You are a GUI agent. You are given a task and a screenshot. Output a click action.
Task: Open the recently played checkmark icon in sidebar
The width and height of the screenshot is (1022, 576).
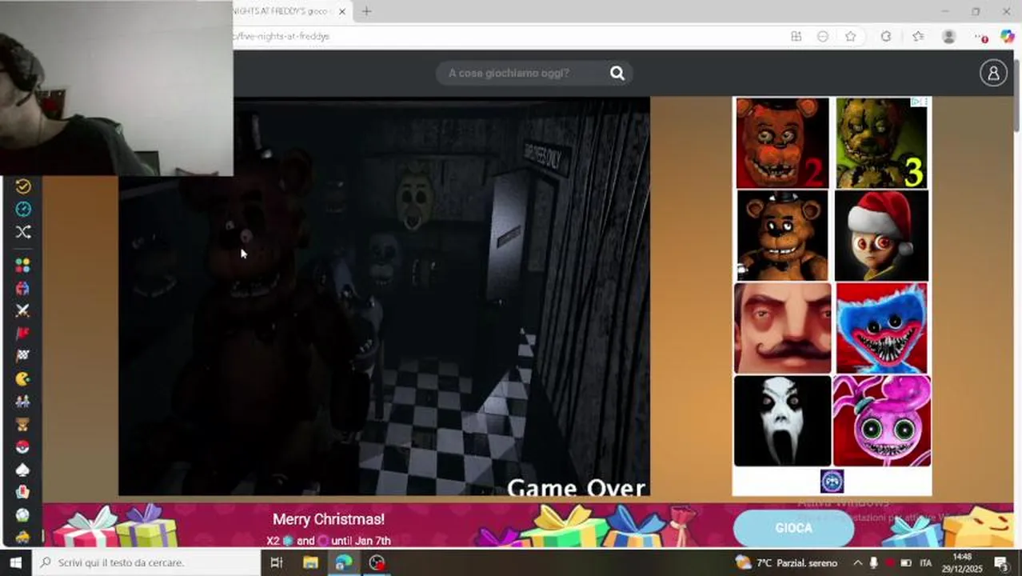(x=23, y=186)
